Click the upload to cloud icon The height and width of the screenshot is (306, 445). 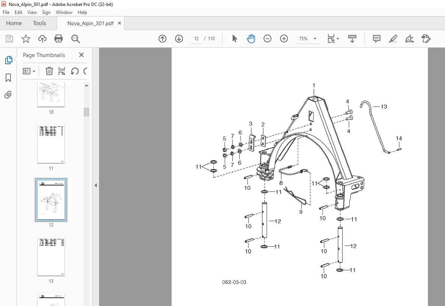[42, 39]
